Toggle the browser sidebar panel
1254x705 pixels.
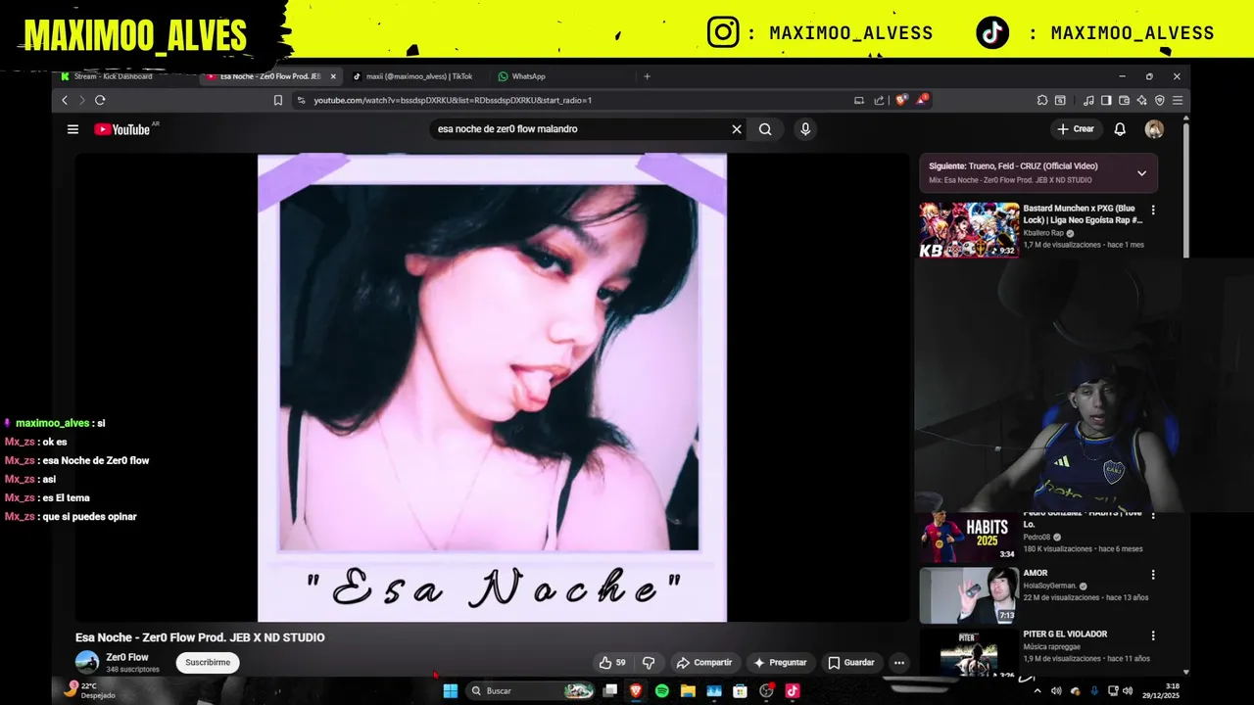(1106, 100)
